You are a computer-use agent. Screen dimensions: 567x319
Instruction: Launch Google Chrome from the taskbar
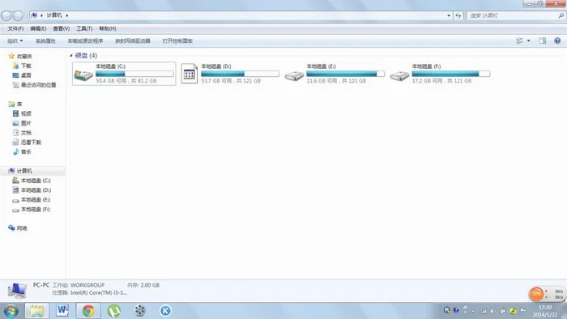pos(88,311)
